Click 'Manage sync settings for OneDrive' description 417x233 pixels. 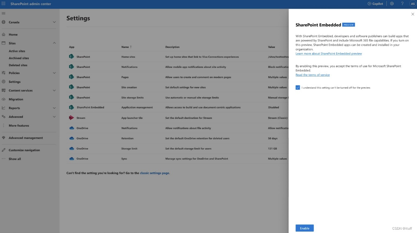coord(196,159)
